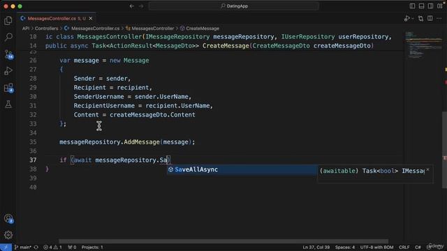Click the ports forwarded 0 status item
The height and width of the screenshot is (251, 447).
[72, 248]
